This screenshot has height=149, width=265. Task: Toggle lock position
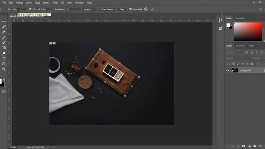point(243,64)
